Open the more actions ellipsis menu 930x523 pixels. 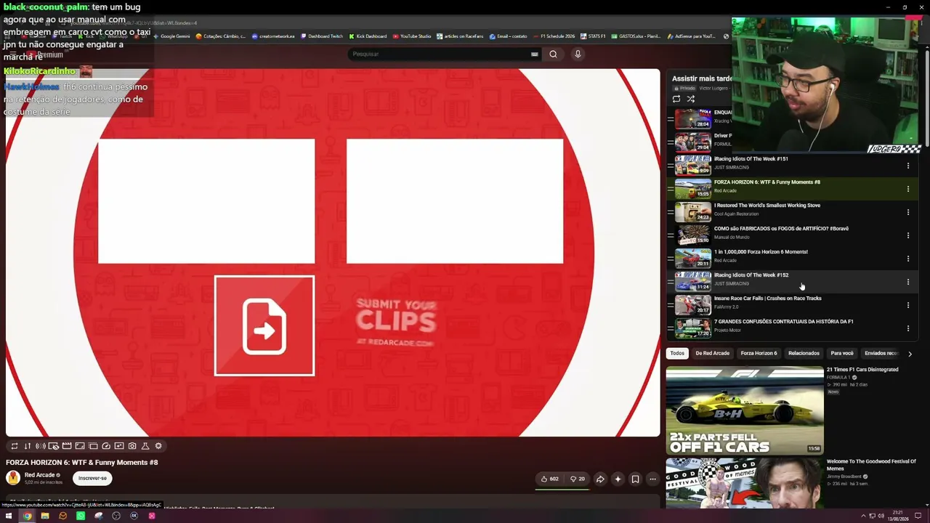652,479
